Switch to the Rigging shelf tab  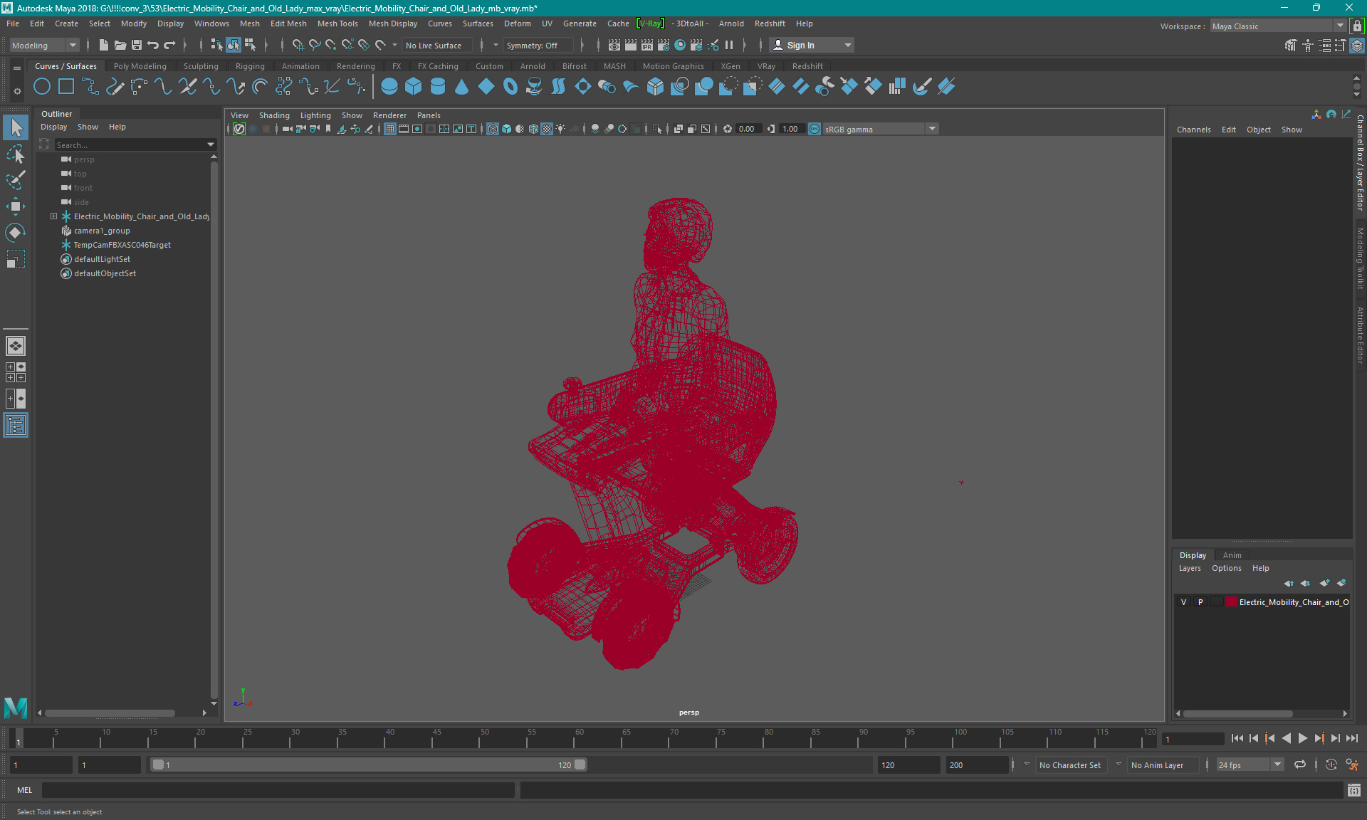(250, 66)
